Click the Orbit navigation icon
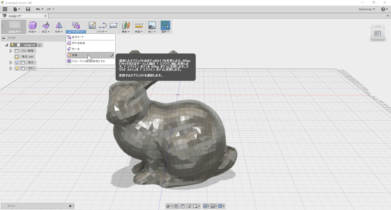Viewport: 391px width, 210px height. coord(168,206)
